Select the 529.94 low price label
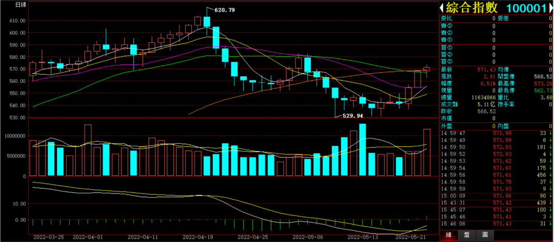Viewport: 554px width, 242px height. click(x=353, y=115)
